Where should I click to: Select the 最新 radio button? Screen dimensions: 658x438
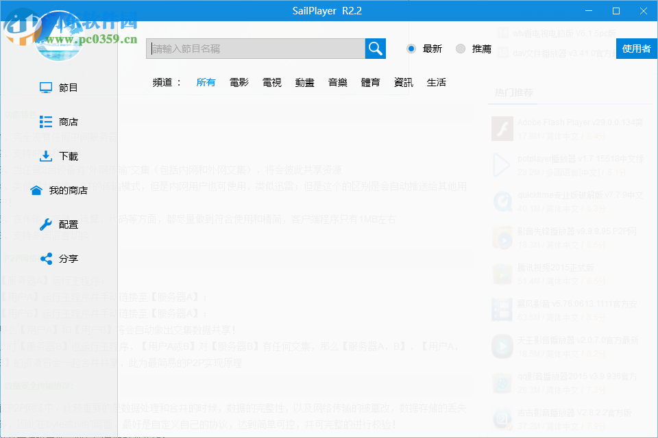point(410,49)
